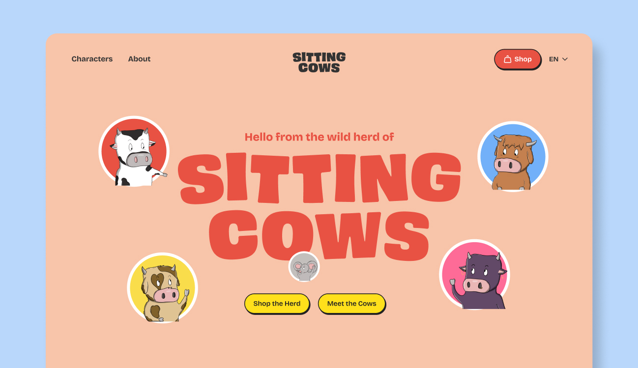Click the large red SITTING hero word

tap(319, 177)
